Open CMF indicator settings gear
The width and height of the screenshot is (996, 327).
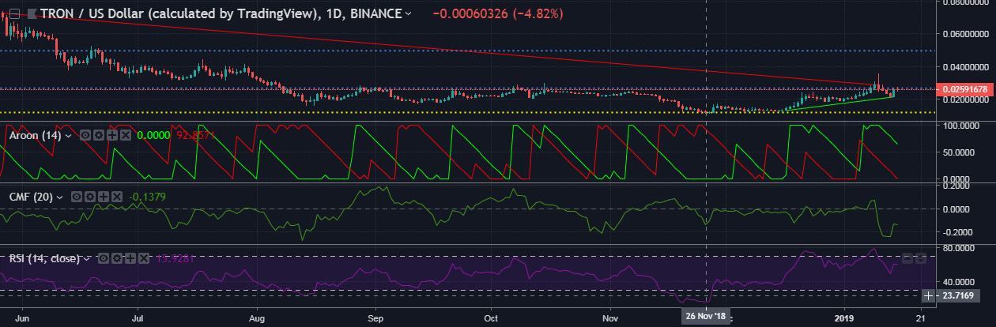[89, 196]
